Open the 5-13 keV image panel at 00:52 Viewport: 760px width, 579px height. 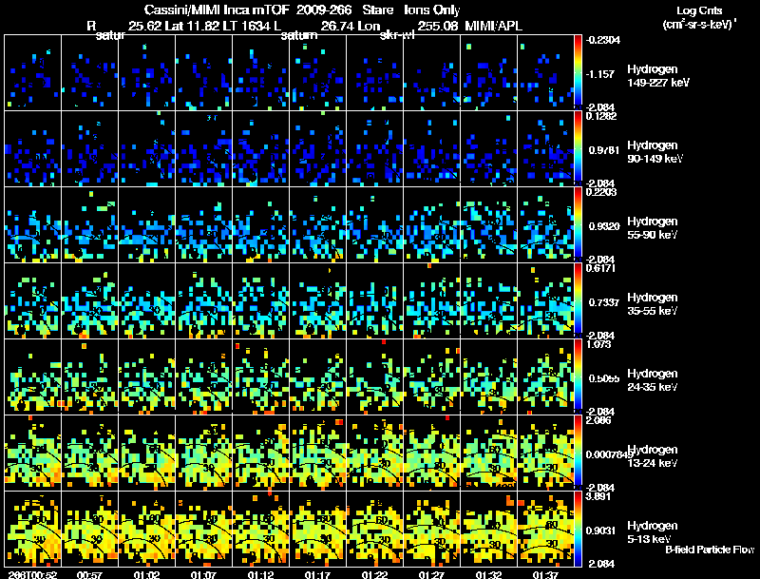pyautogui.click(x=33, y=529)
